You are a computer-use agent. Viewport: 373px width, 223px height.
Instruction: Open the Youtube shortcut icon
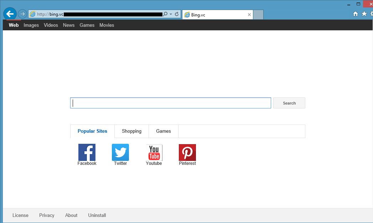click(x=154, y=152)
